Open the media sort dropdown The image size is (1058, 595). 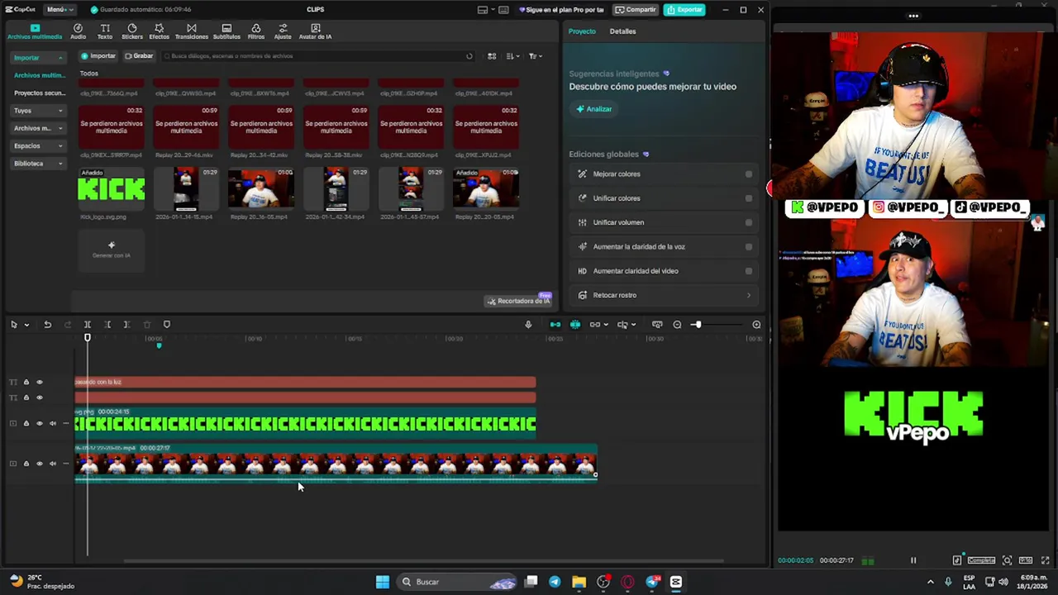[512, 56]
